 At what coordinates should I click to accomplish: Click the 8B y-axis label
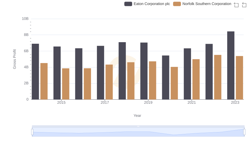(x=26, y=35)
